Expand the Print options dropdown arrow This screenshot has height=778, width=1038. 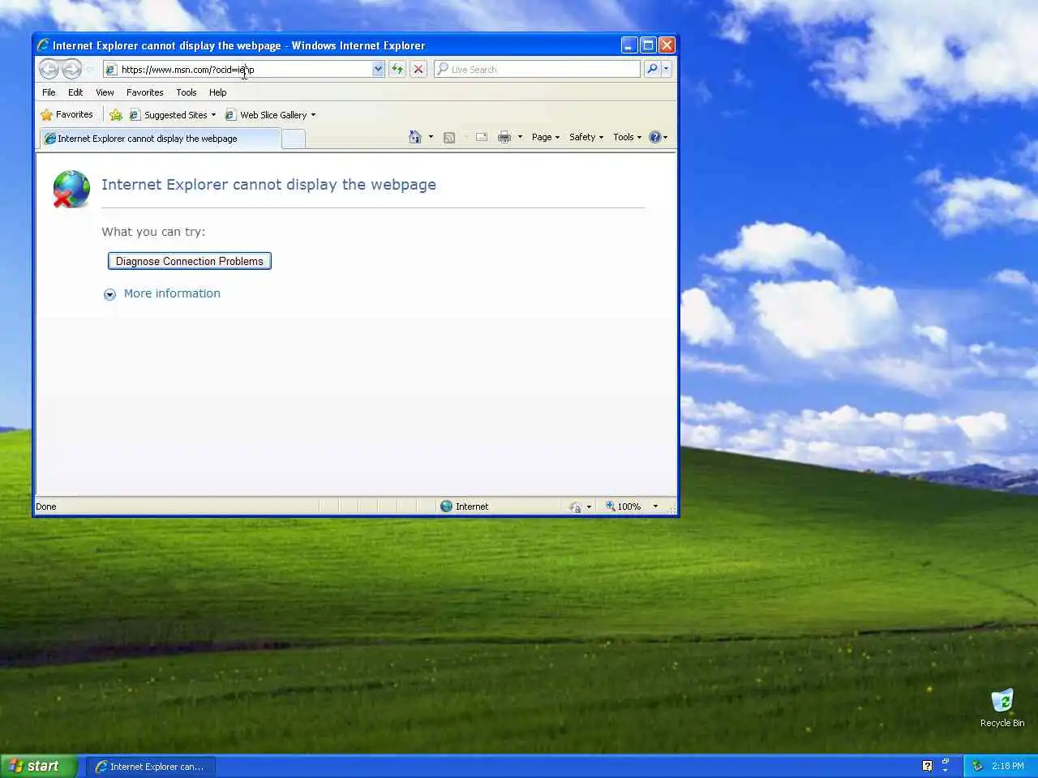[x=520, y=137]
